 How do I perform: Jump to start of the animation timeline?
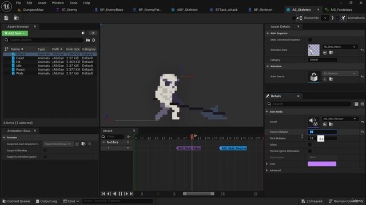(x=104, y=194)
